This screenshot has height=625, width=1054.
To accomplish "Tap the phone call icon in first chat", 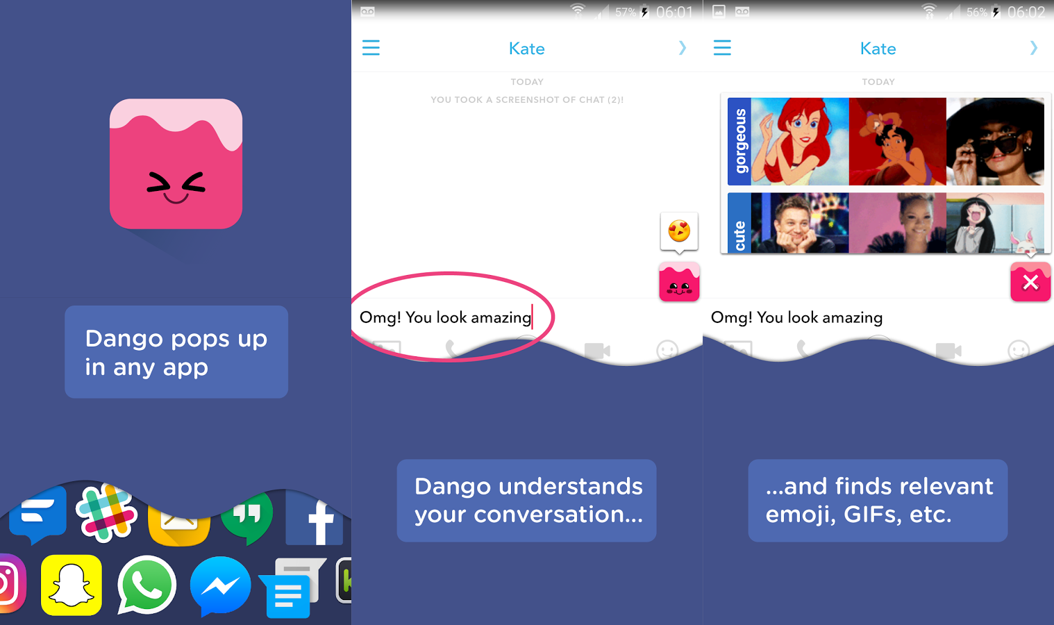I will point(451,348).
